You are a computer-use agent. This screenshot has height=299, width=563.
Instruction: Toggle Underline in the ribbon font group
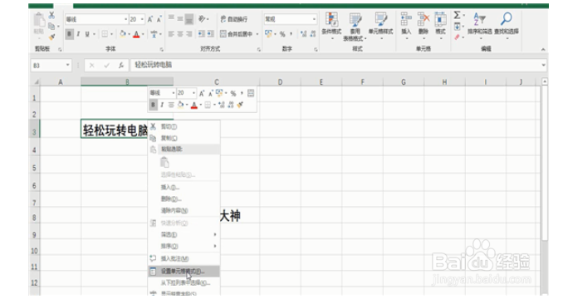click(x=87, y=34)
